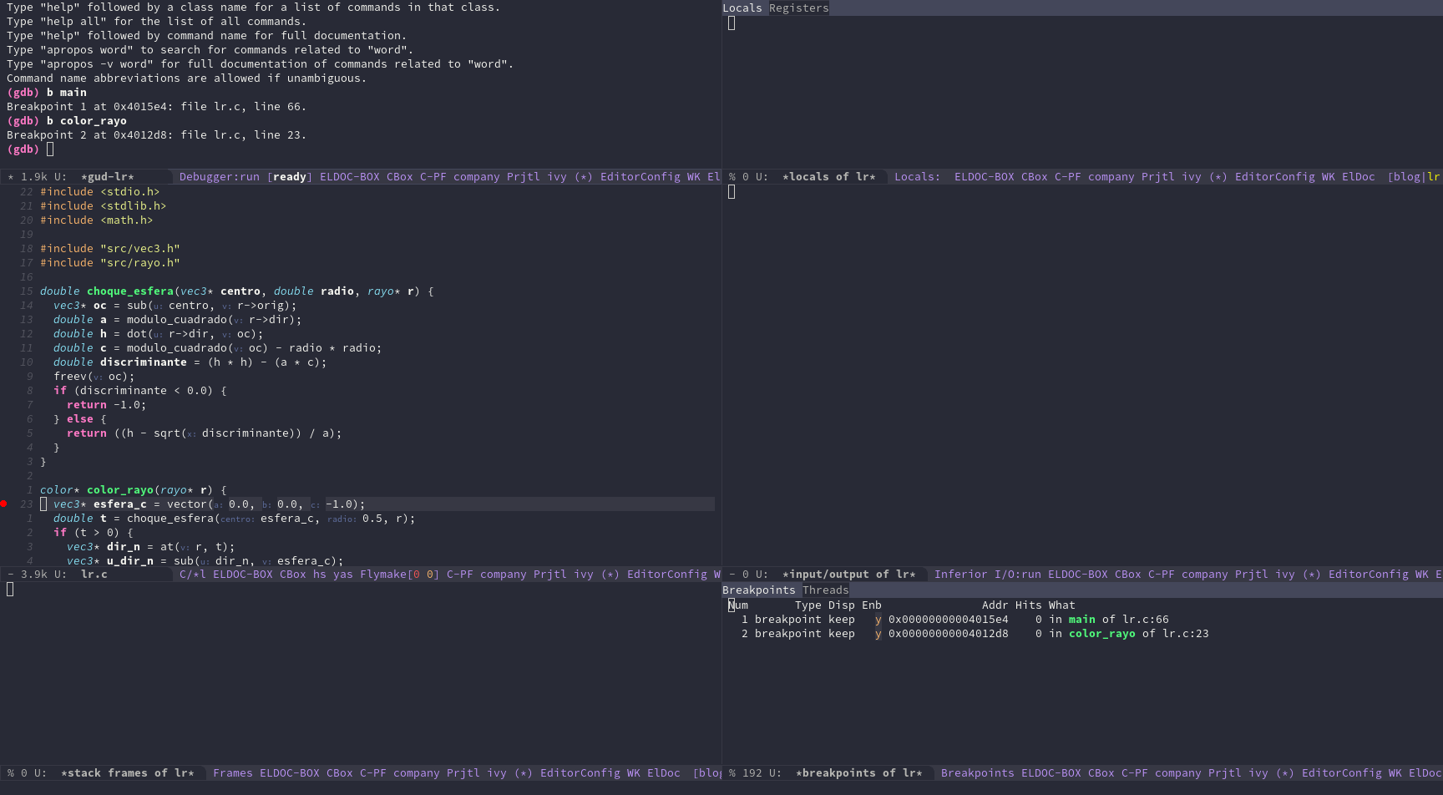
Task: Click 3.9k size indicator in lr.c mode line
Action: coord(34,575)
